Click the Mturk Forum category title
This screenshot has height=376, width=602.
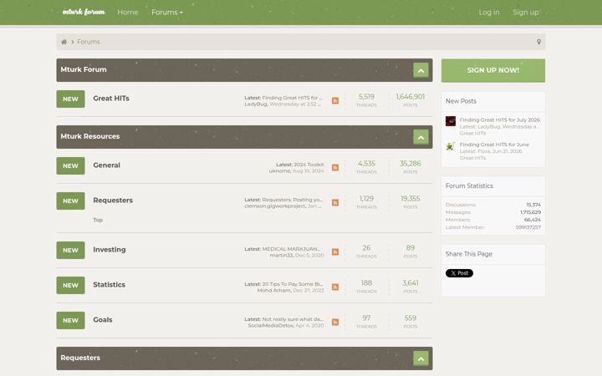pyautogui.click(x=84, y=69)
